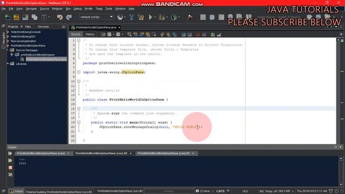Toggle Bookmark icon in editor toolbar

click(175, 34)
